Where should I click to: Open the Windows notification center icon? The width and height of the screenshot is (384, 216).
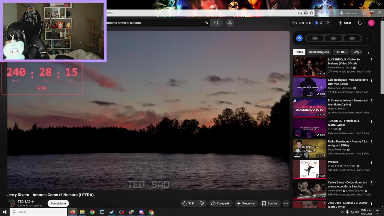click(377, 212)
